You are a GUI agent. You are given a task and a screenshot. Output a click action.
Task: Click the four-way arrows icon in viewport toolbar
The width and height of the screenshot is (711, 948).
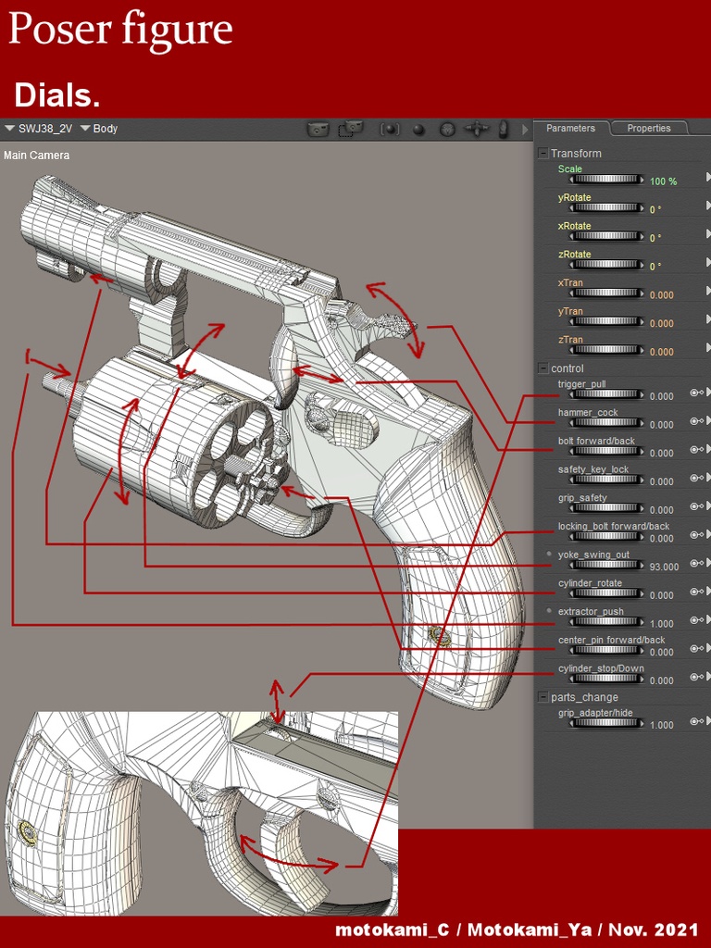[477, 129]
